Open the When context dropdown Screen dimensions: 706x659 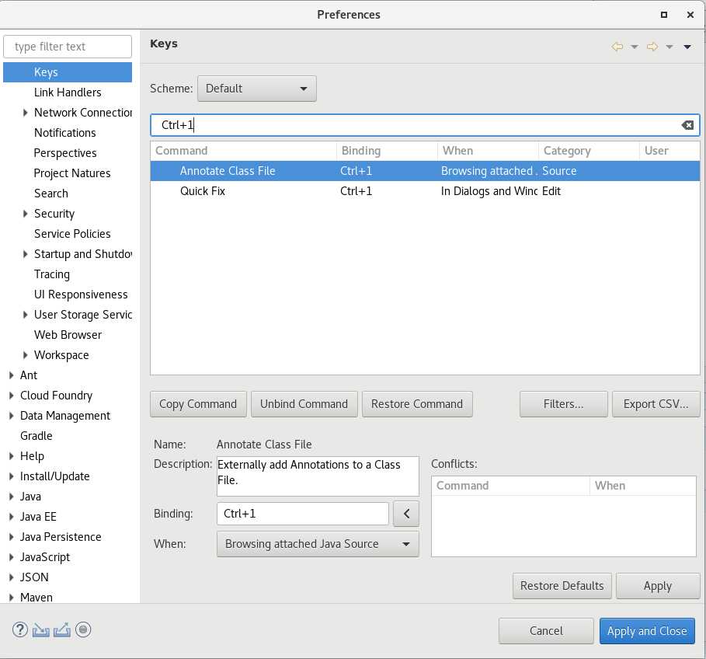coord(318,544)
